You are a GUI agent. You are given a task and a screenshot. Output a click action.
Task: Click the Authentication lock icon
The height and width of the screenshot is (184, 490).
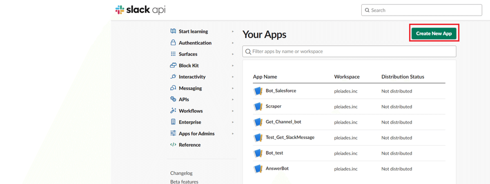(x=173, y=43)
